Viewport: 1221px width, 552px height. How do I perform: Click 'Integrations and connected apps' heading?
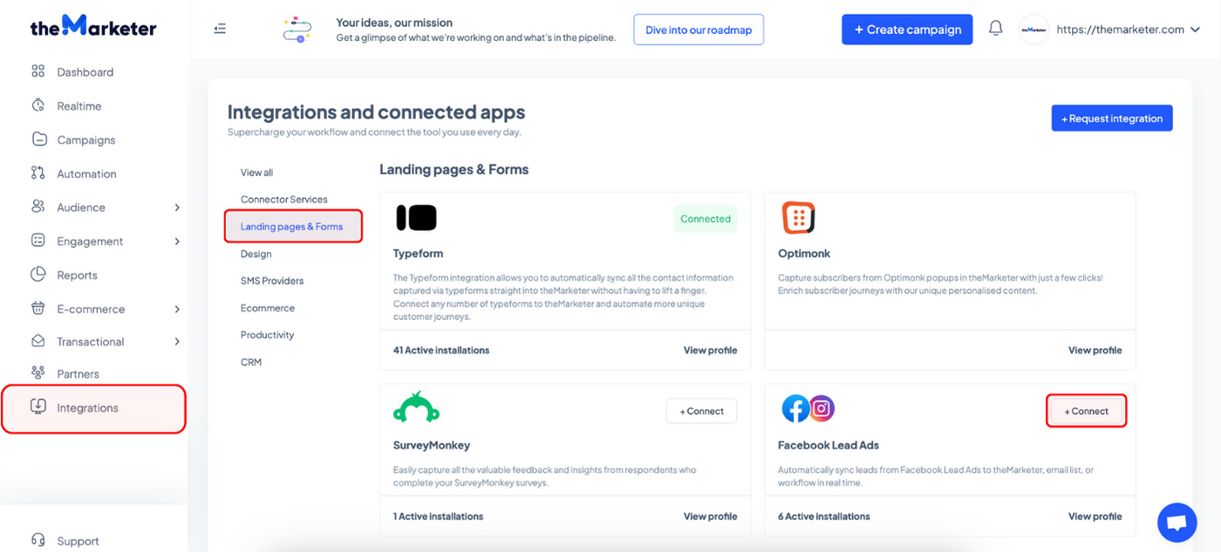click(x=377, y=112)
